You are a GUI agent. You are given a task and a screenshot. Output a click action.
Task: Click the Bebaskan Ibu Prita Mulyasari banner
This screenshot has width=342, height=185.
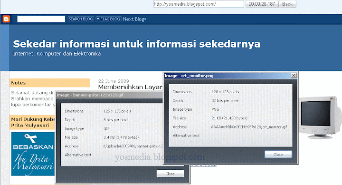pos(33,154)
